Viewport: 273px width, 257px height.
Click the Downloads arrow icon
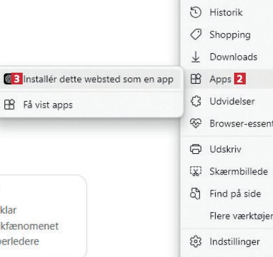click(196, 57)
